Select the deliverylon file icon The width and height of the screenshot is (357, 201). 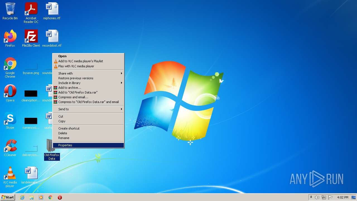[31, 150]
